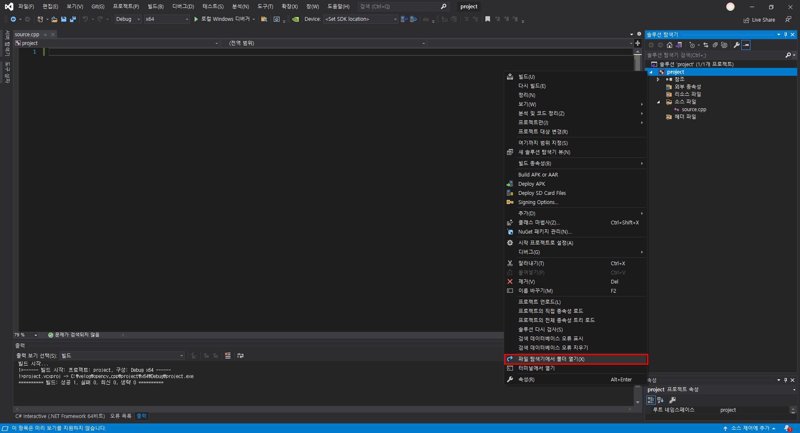The height and width of the screenshot is (433, 800).
Task: Click the sync with active document icon
Action: 706,45
